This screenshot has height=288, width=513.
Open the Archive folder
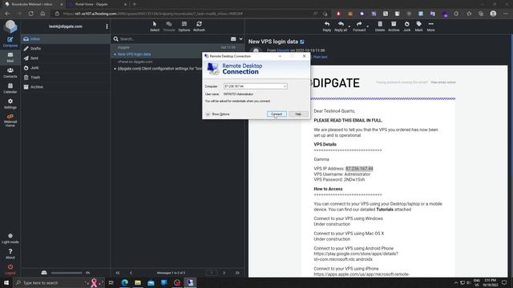pyautogui.click(x=66, y=87)
